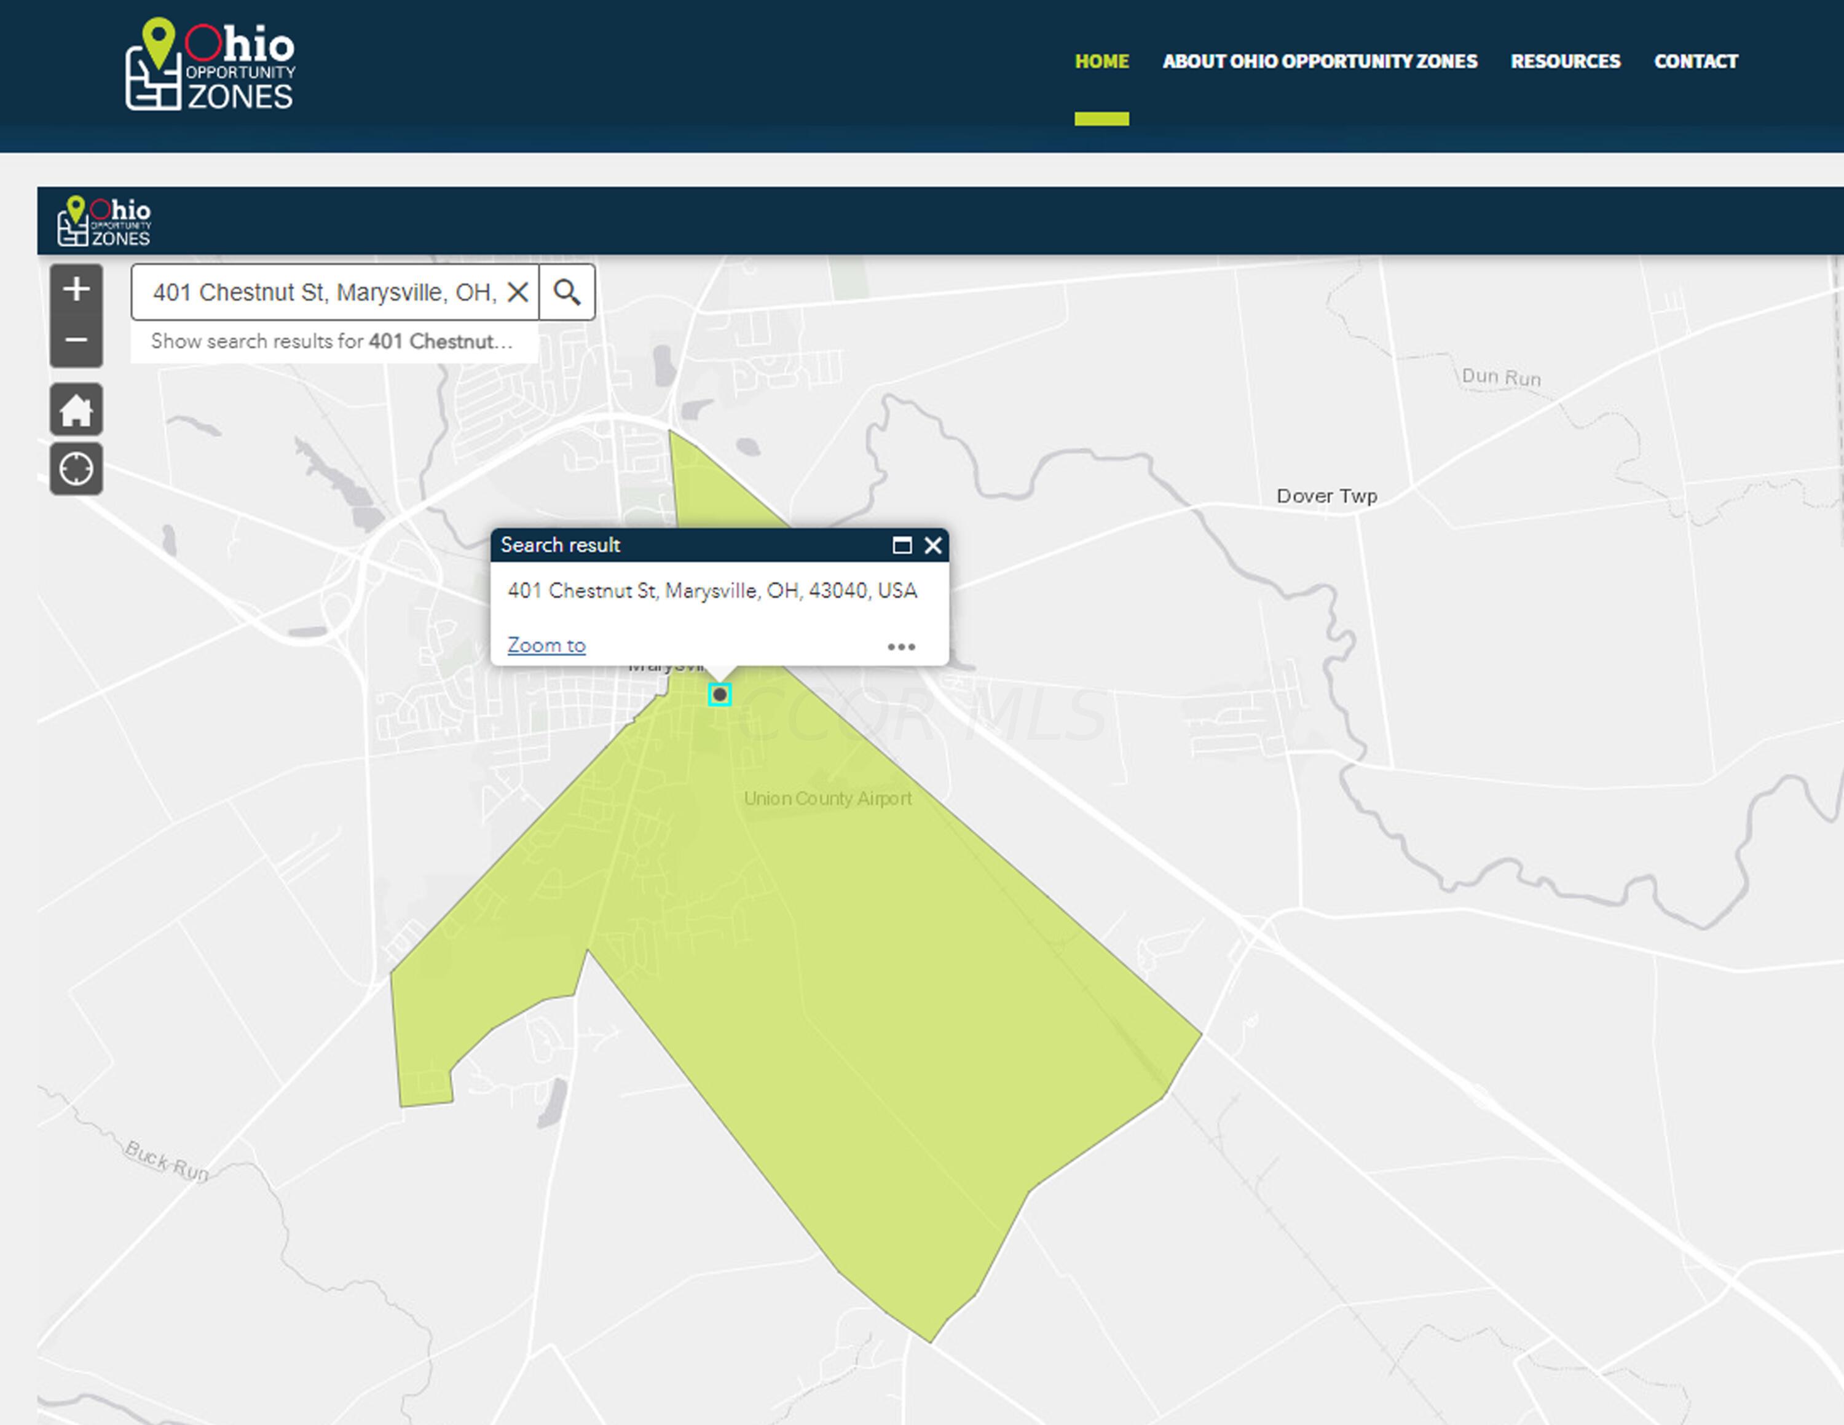The width and height of the screenshot is (1844, 1425).
Task: Open the popup's three-dot more options
Action: [901, 647]
